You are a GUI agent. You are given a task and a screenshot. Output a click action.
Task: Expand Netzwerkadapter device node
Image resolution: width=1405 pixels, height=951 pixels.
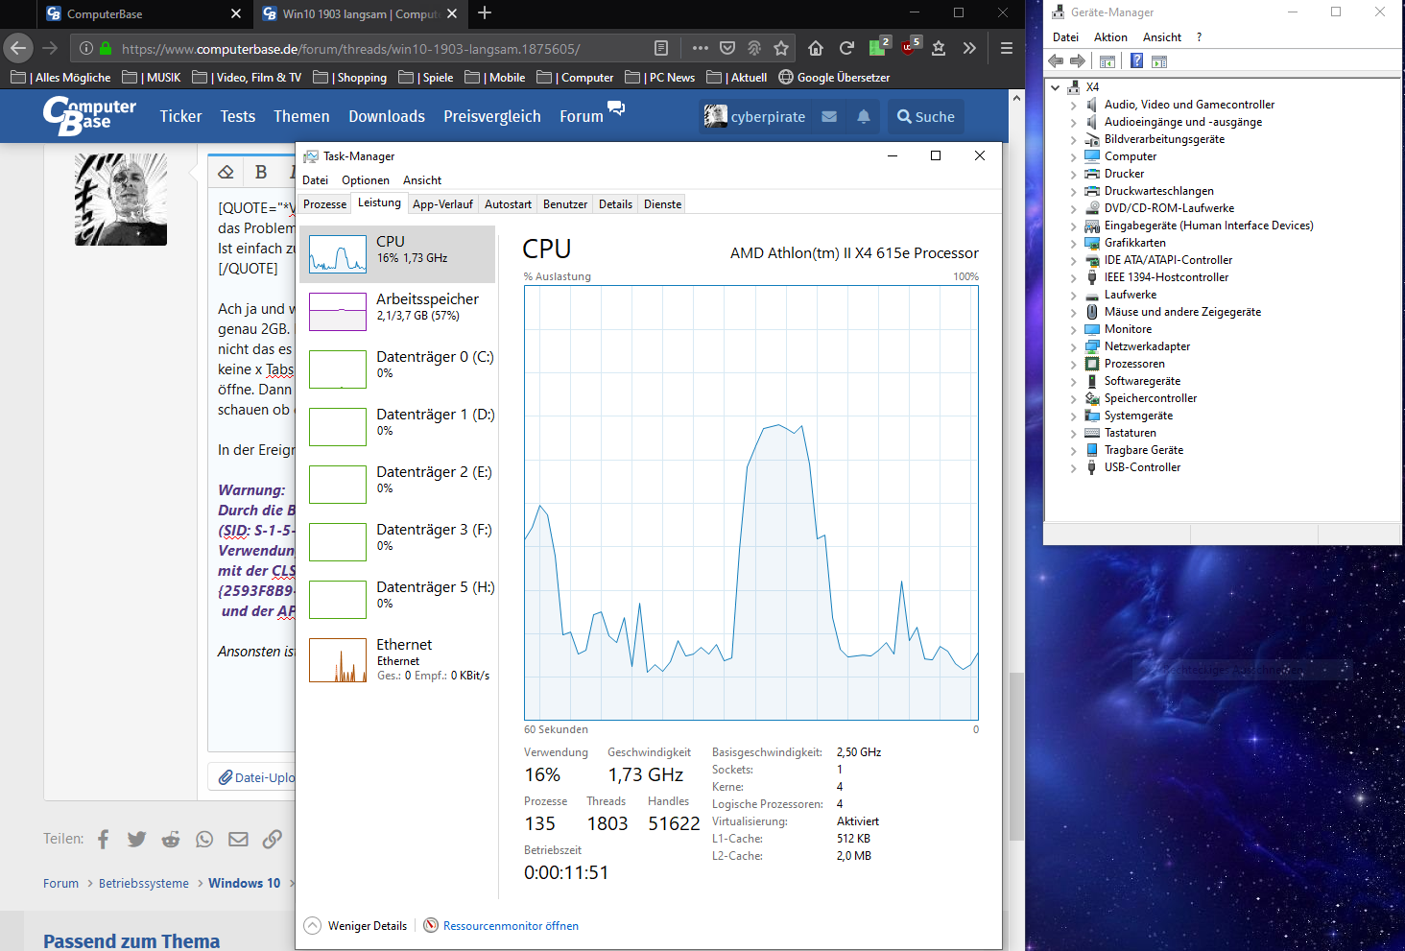coord(1074,346)
